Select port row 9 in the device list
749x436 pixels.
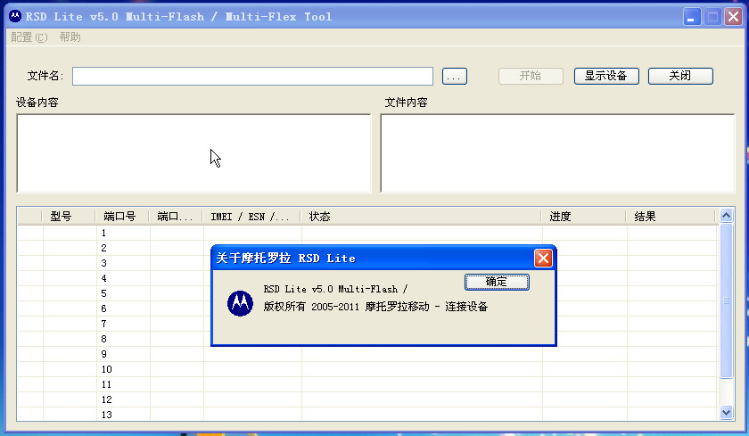(x=367, y=354)
